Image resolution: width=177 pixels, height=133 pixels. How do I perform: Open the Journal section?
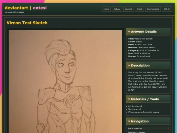click(x=128, y=9)
